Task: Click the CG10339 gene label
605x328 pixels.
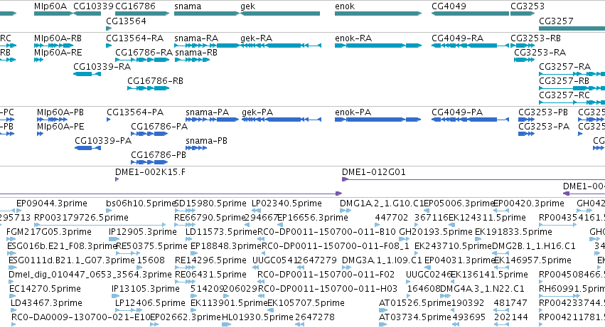Action: point(93,6)
